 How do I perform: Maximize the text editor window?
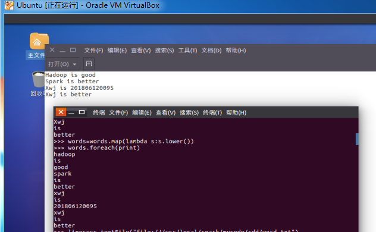pos(73,50)
